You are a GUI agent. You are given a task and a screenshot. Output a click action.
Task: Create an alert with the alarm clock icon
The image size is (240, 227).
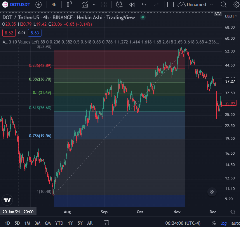(x=119, y=5)
